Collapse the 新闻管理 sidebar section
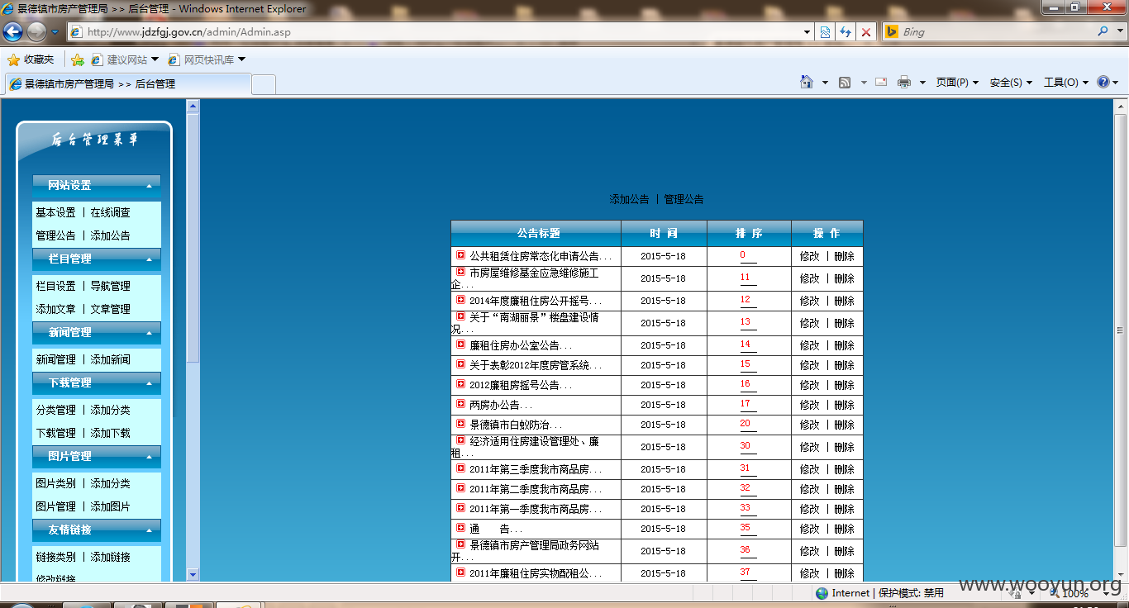The image size is (1129, 608). [97, 332]
